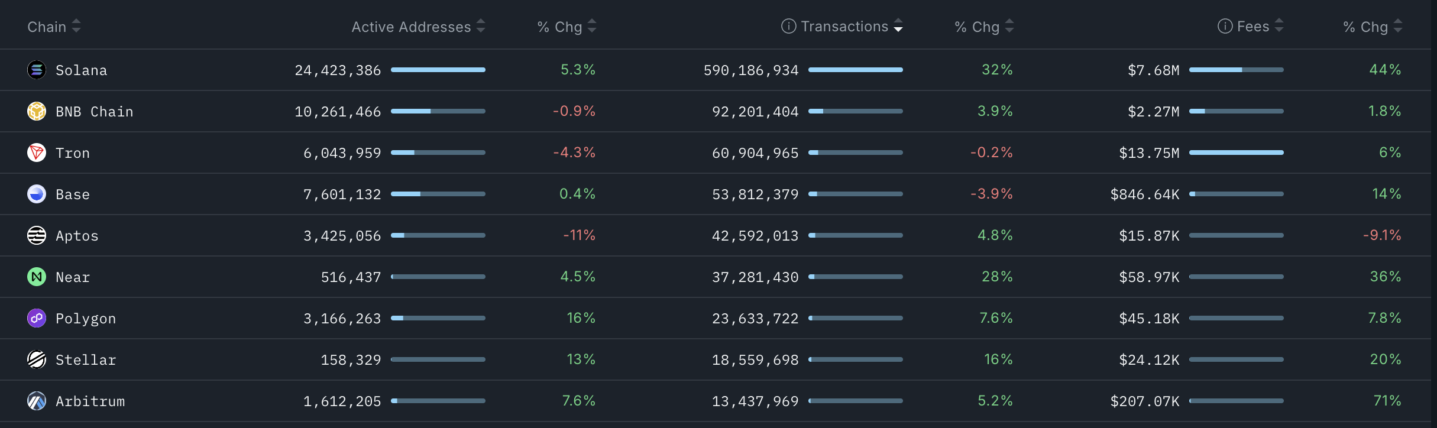This screenshot has width=1437, height=428.
Task: Open the Fees info tooltip icon
Action: click(1225, 26)
